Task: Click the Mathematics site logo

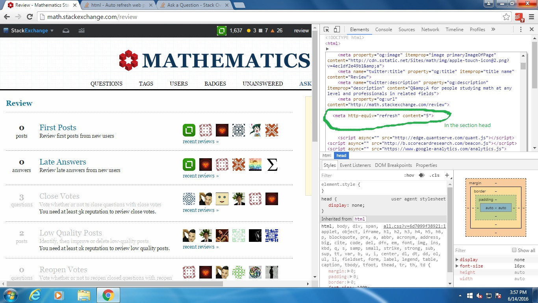Action: [x=214, y=60]
